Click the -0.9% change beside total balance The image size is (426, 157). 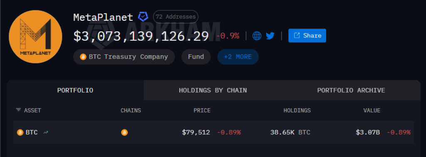click(228, 36)
